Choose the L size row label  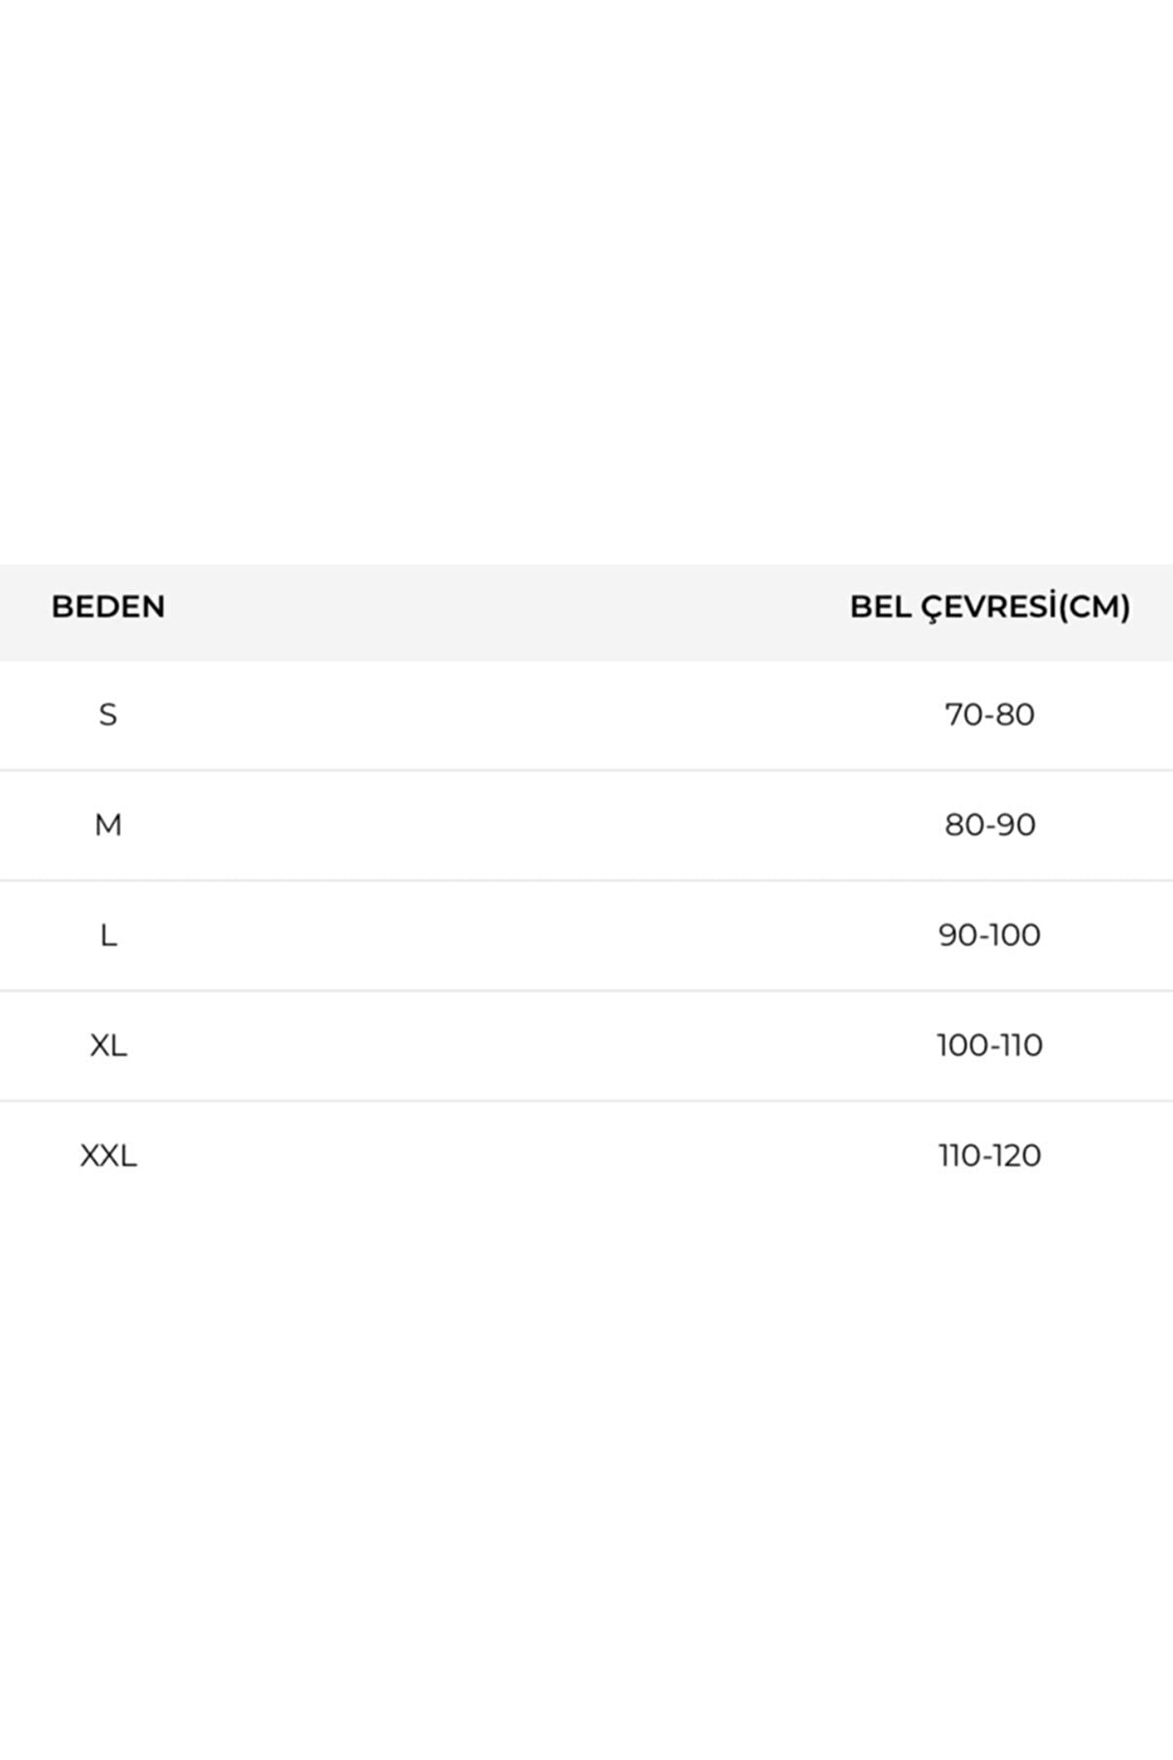pyautogui.click(x=108, y=935)
